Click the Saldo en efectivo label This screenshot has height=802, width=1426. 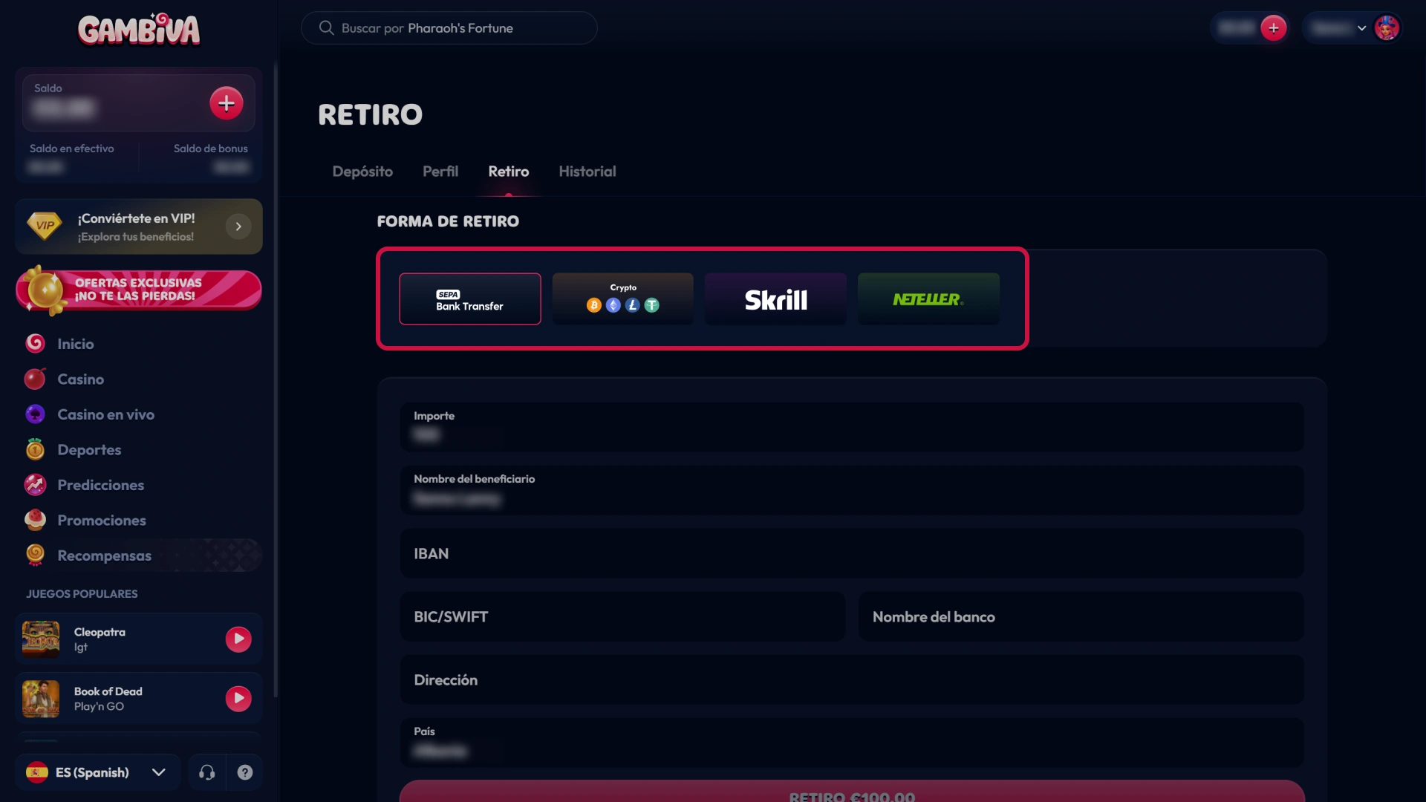(x=72, y=149)
